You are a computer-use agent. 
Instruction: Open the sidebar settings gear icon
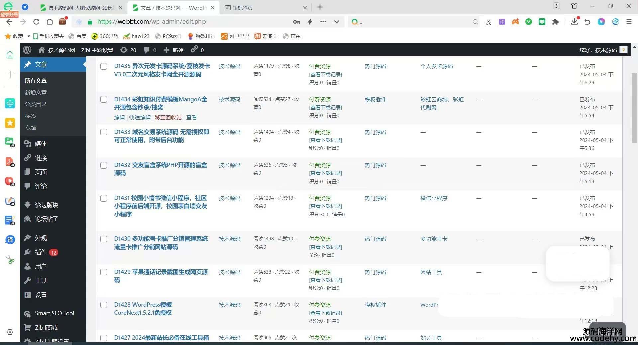[x=10, y=332]
